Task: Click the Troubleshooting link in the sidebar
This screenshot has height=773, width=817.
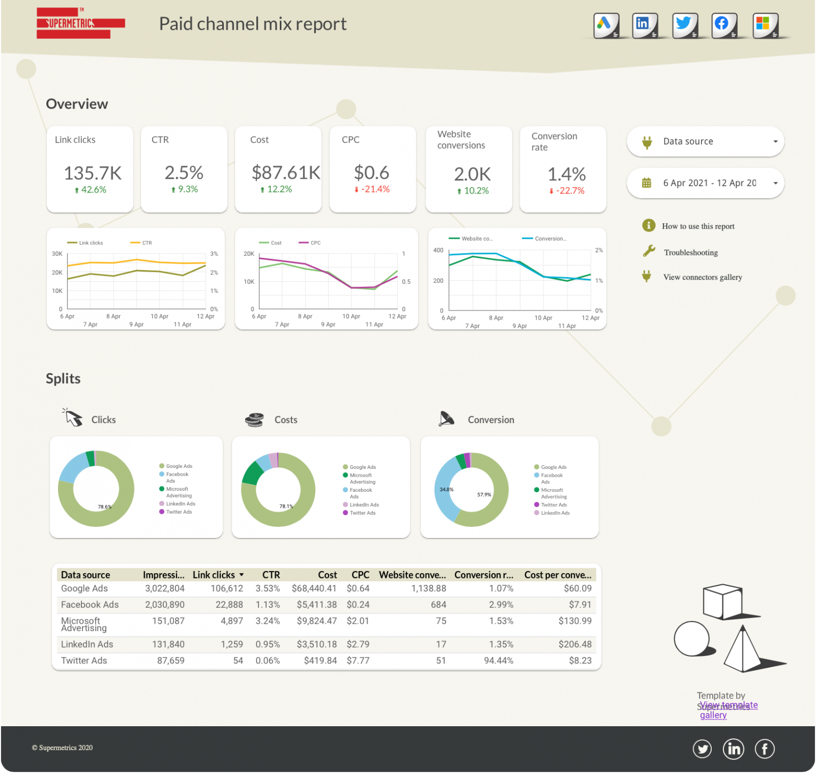Action: (x=690, y=252)
